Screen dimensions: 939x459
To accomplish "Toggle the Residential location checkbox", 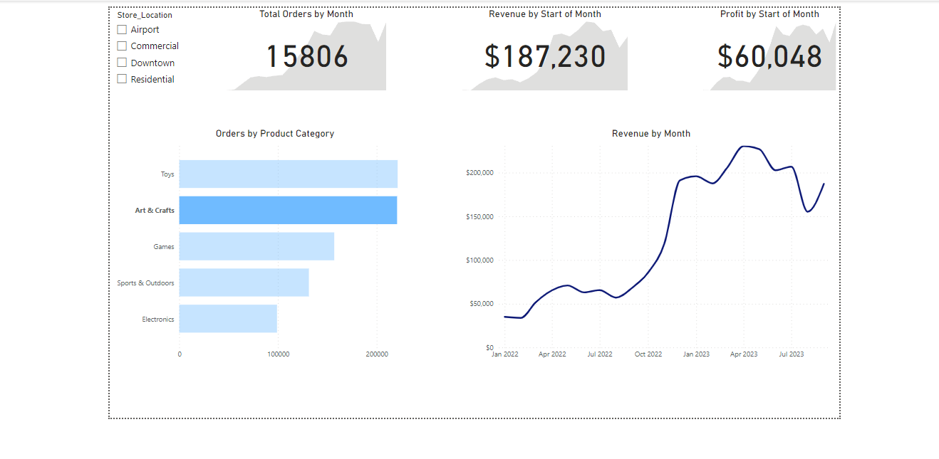I will click(x=122, y=79).
